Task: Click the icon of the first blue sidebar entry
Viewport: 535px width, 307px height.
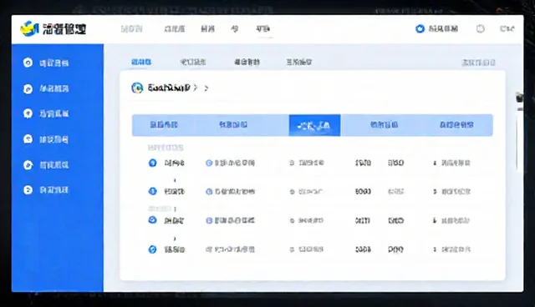Action: point(28,63)
